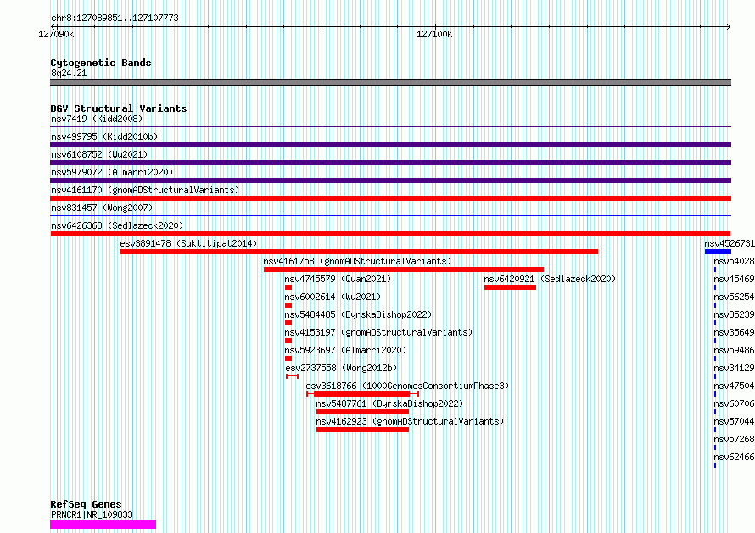Click the esv2737558 (Wong2012b) label
755x533 pixels.
pos(341,368)
